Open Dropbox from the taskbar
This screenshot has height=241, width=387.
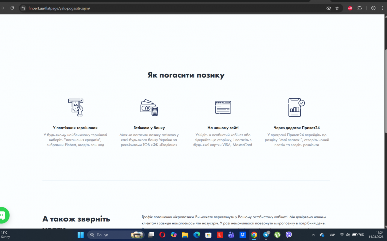(x=242, y=235)
